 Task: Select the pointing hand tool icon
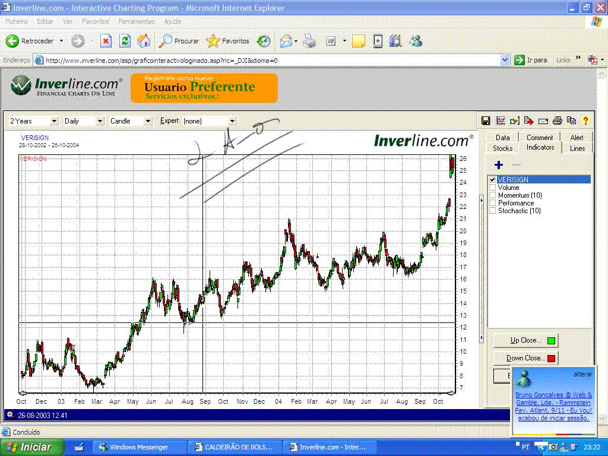[x=514, y=121]
